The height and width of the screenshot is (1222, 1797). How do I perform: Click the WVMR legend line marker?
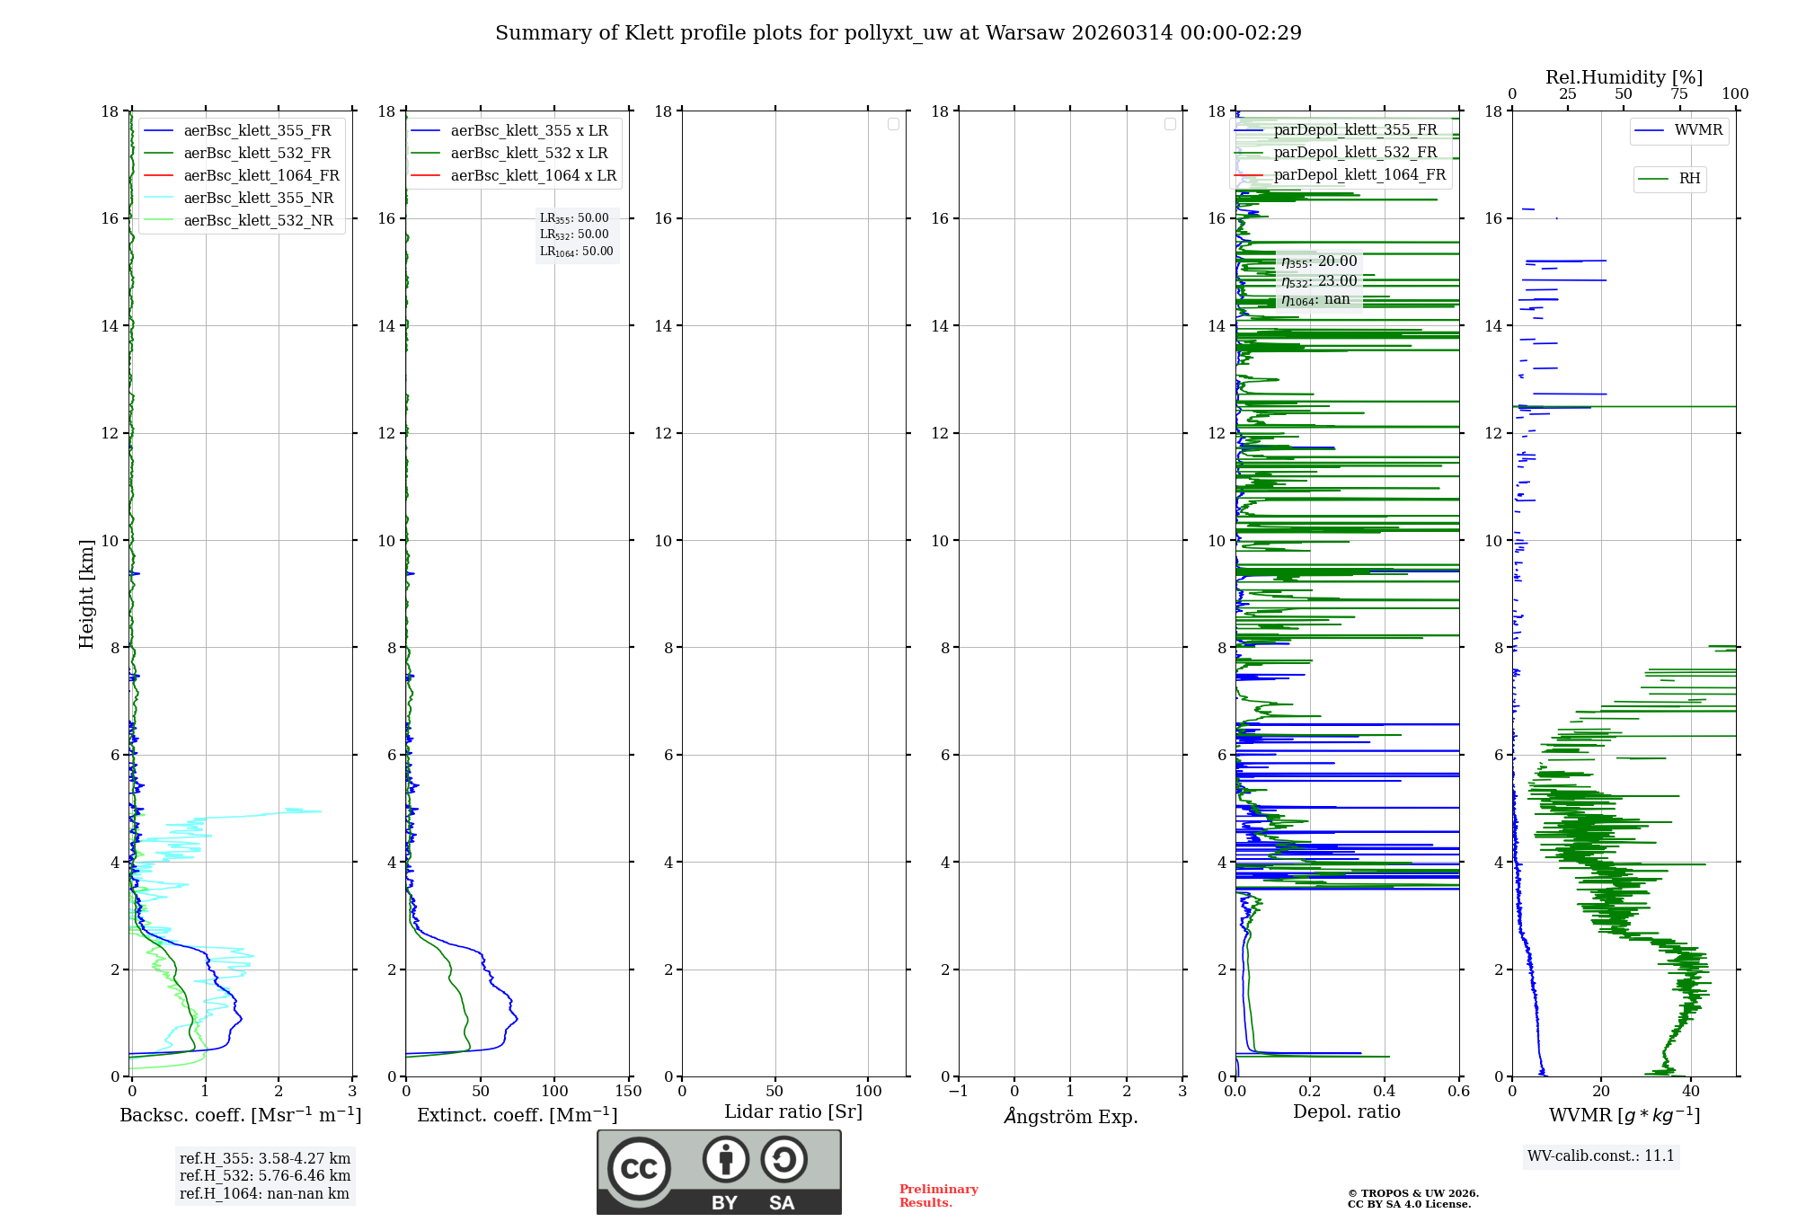1650,131
